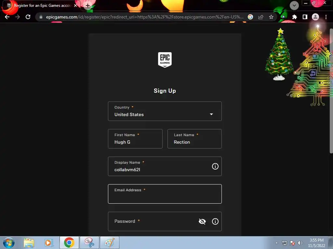333x249 pixels.
Task: Click the blue cursor extension icon
Action: [284, 17]
